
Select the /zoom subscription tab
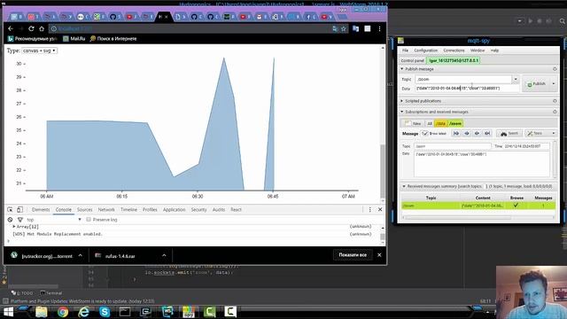[455, 123]
